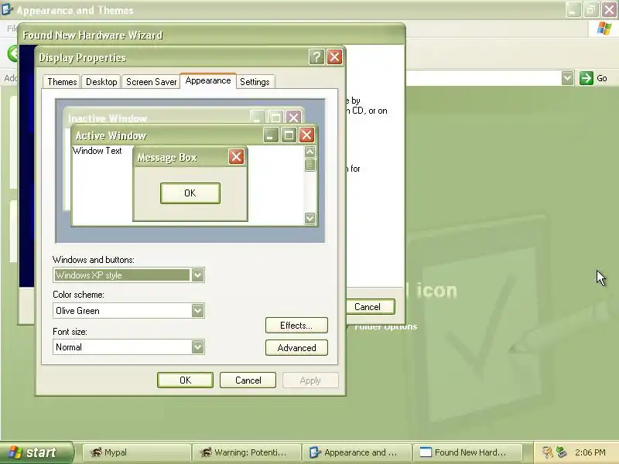This screenshot has width=619, height=464.
Task: Click the preview scrollbar up arrow
Action: point(310,152)
